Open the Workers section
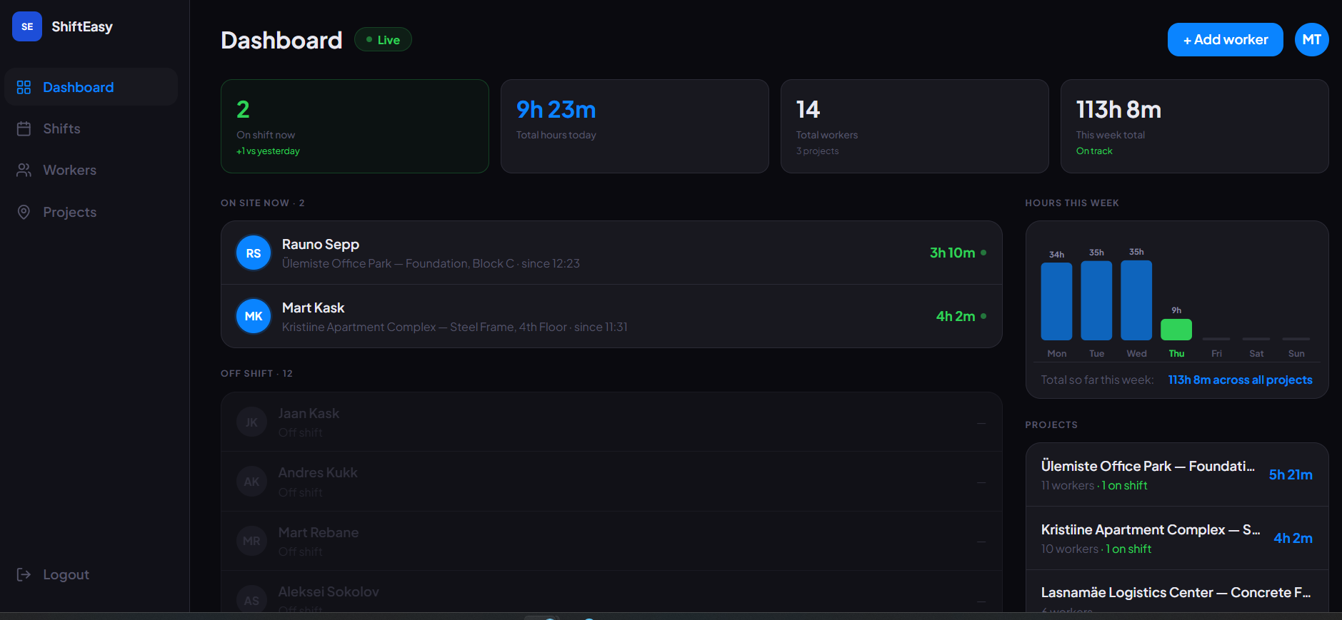Screen dimensions: 1342x620 pos(91,170)
